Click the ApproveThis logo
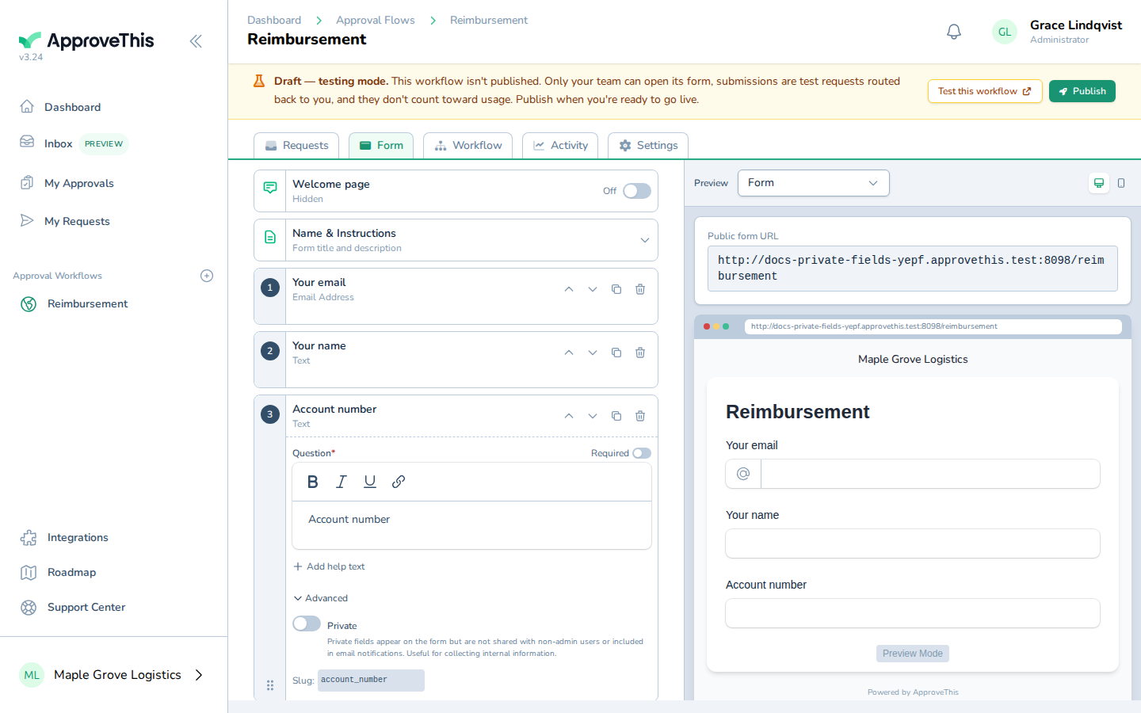Viewport: 1141px width, 713px height. click(86, 41)
